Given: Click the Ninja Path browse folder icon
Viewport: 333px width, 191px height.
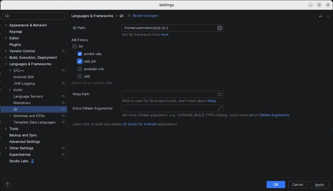Looking at the screenshot, I should coord(220,94).
